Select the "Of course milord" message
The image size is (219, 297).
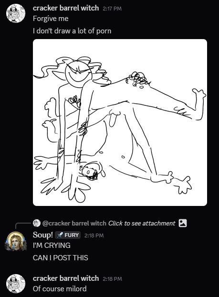click(60, 289)
